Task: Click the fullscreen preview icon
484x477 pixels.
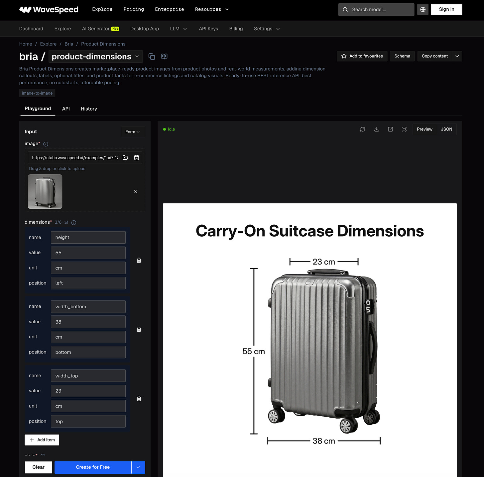Action: (404, 129)
